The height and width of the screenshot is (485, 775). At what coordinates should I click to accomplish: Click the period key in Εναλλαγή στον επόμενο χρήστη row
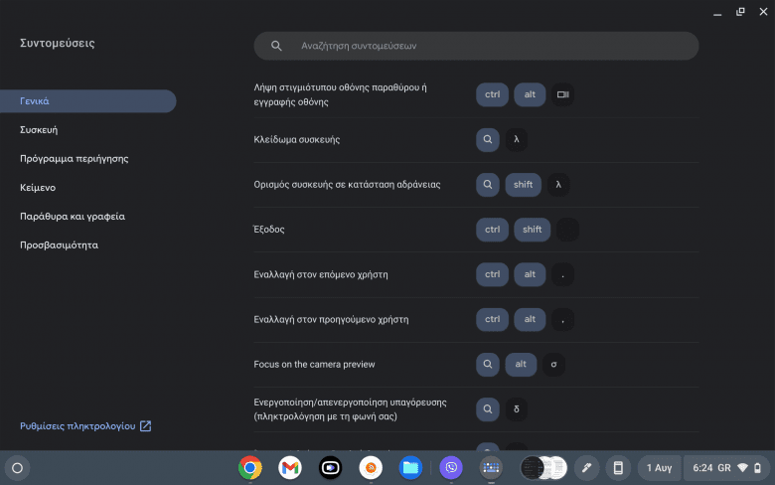tap(562, 274)
